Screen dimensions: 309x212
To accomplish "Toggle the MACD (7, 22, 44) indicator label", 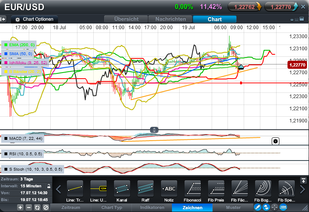I will [22, 139].
